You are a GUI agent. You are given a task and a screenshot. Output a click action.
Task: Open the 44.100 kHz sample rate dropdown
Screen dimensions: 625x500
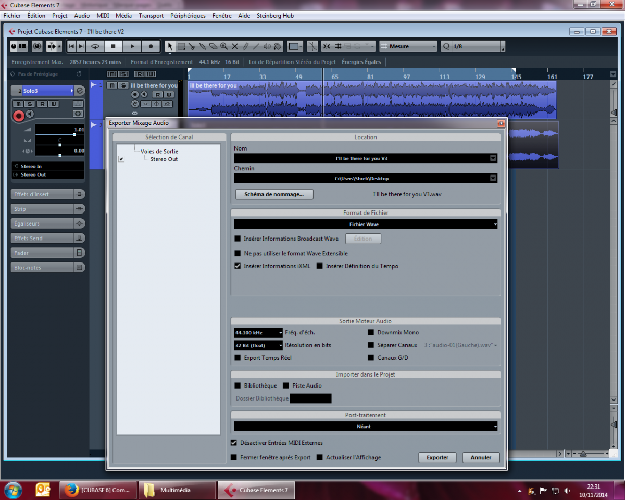point(258,332)
